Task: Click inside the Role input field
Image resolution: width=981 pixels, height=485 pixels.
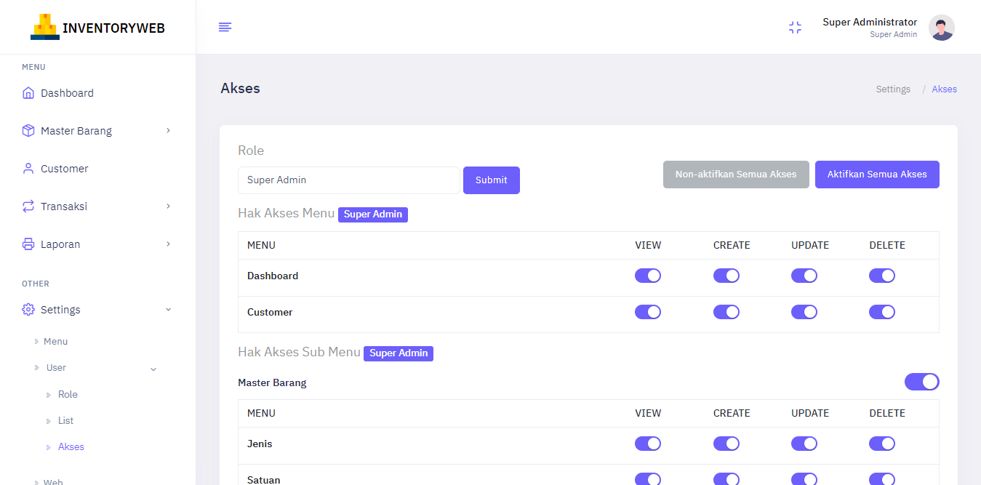Action: pyautogui.click(x=348, y=180)
